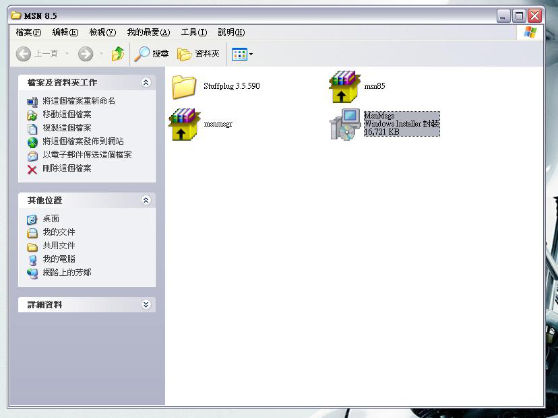This screenshot has width=558, height=418.
Task: Go up one folder level icon
Action: [x=118, y=54]
